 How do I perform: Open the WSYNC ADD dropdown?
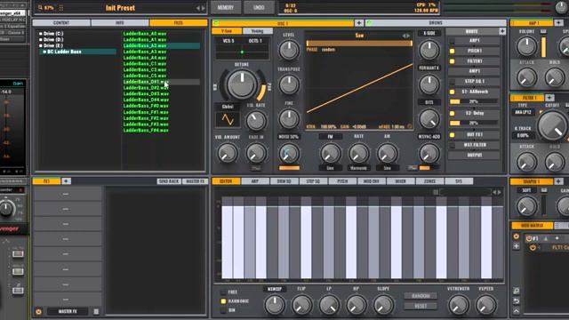[429, 137]
